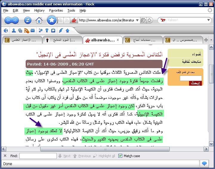Go to the home page icon
Image resolution: width=215 pixels, height=169 pixels.
39,20
